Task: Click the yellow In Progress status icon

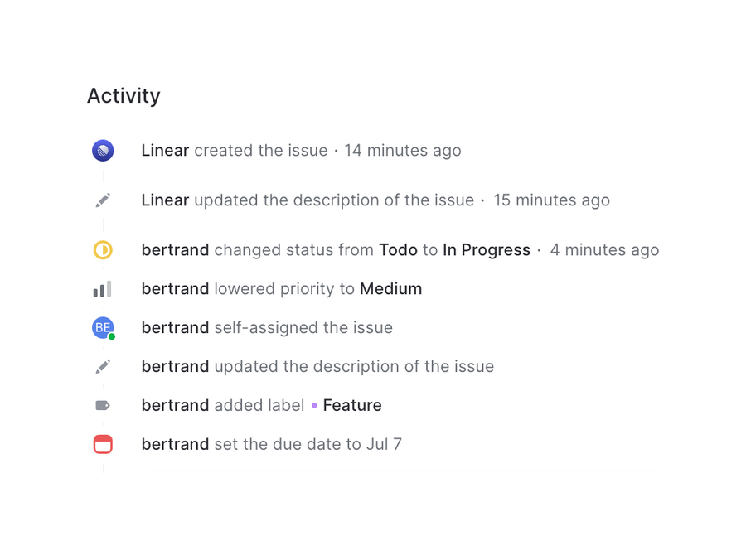Action: [x=103, y=249]
